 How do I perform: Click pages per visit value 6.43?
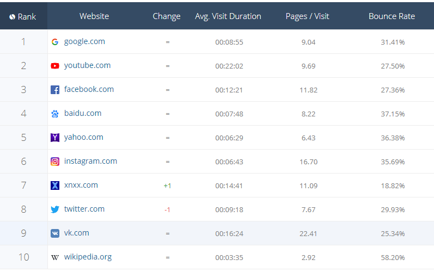(x=308, y=138)
